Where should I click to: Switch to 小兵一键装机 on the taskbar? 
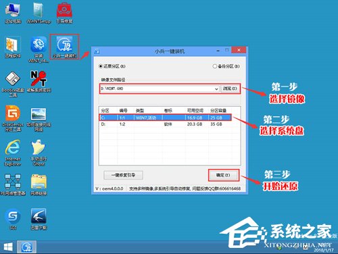[x=26, y=247]
